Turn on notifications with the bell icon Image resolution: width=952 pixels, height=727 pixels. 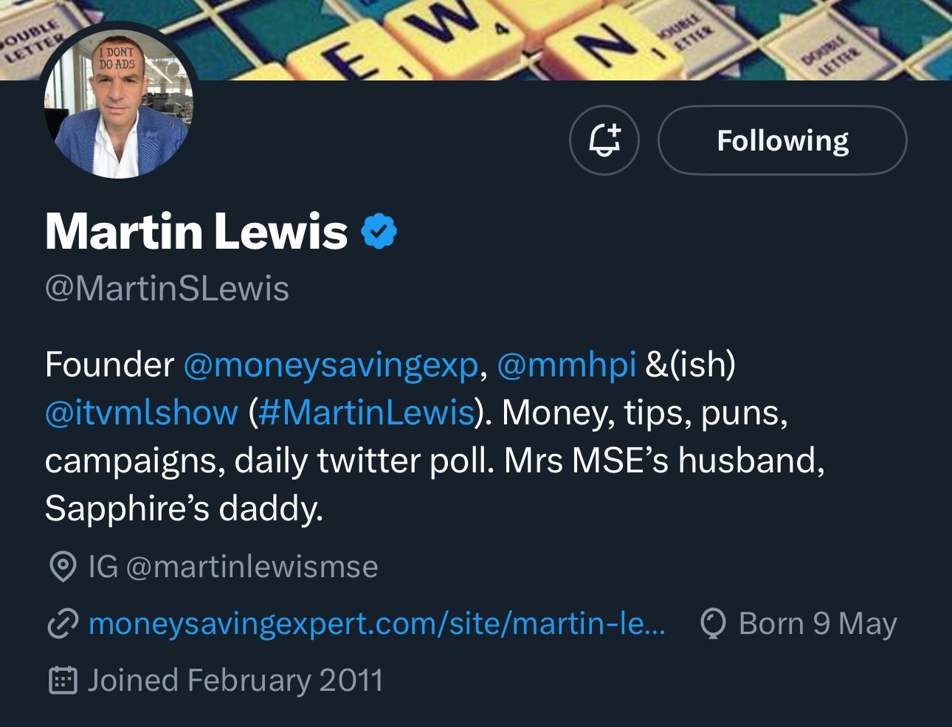click(604, 140)
